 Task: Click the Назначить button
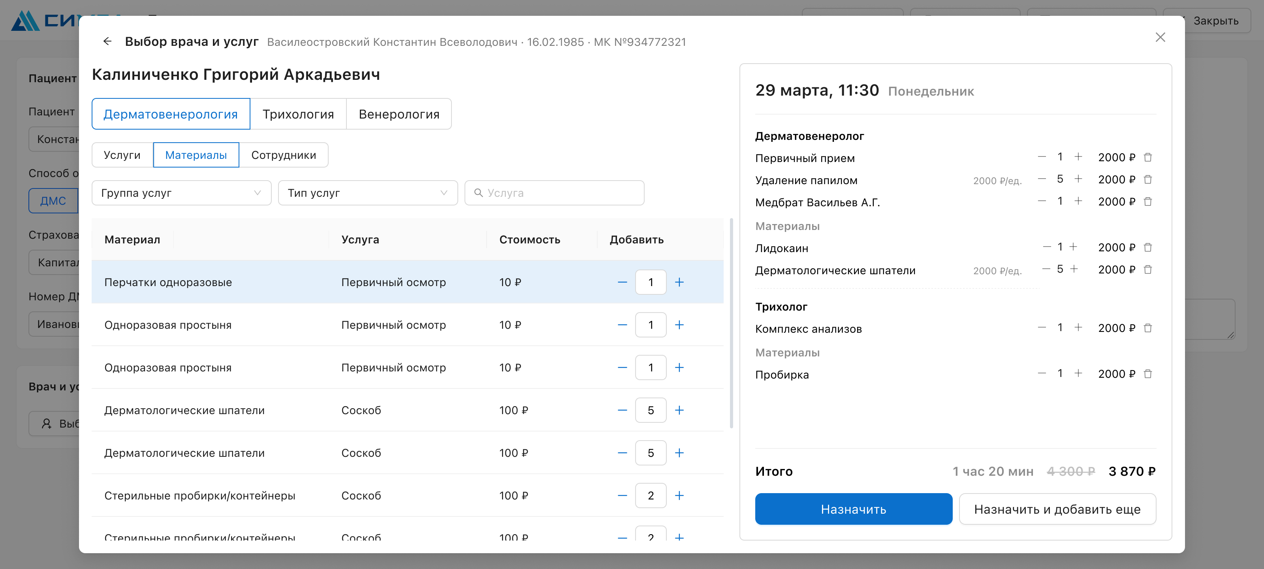(853, 509)
